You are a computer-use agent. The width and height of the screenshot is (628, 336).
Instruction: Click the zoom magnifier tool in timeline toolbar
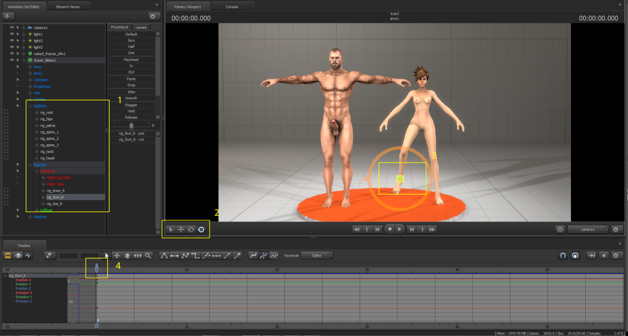[x=148, y=256]
